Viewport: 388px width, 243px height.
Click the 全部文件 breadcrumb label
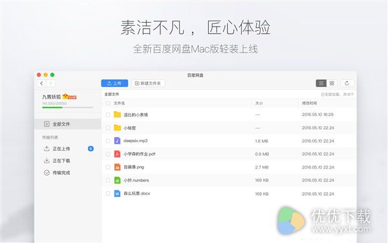coord(112,94)
